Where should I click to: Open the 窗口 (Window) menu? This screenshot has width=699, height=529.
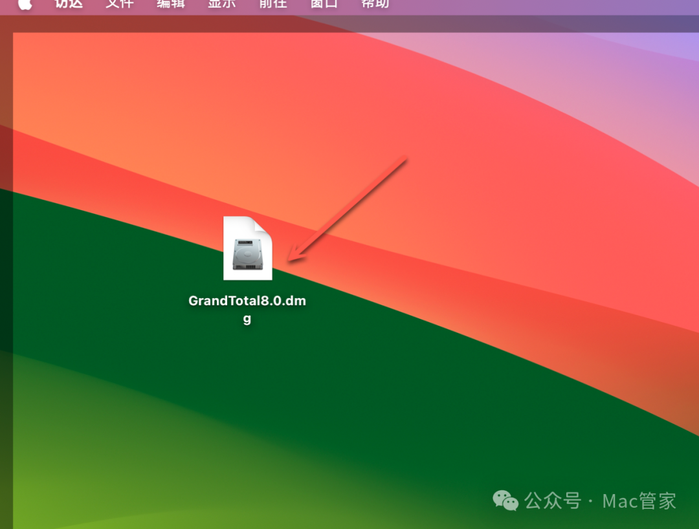click(324, 4)
